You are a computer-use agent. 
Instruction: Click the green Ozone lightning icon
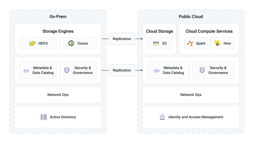71,43
